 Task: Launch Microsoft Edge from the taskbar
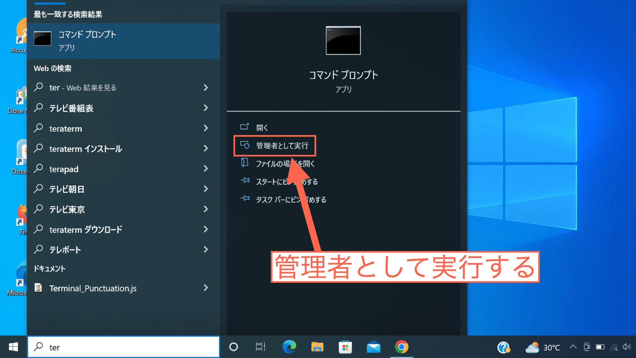pos(290,347)
